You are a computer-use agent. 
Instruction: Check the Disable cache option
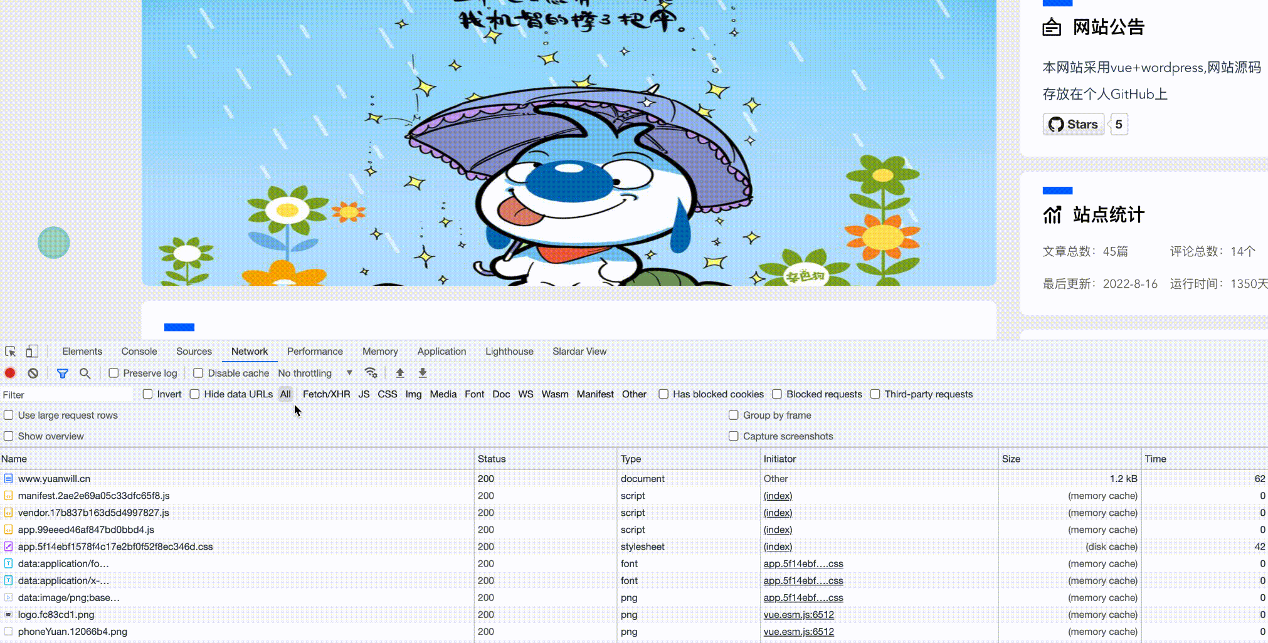[198, 373]
